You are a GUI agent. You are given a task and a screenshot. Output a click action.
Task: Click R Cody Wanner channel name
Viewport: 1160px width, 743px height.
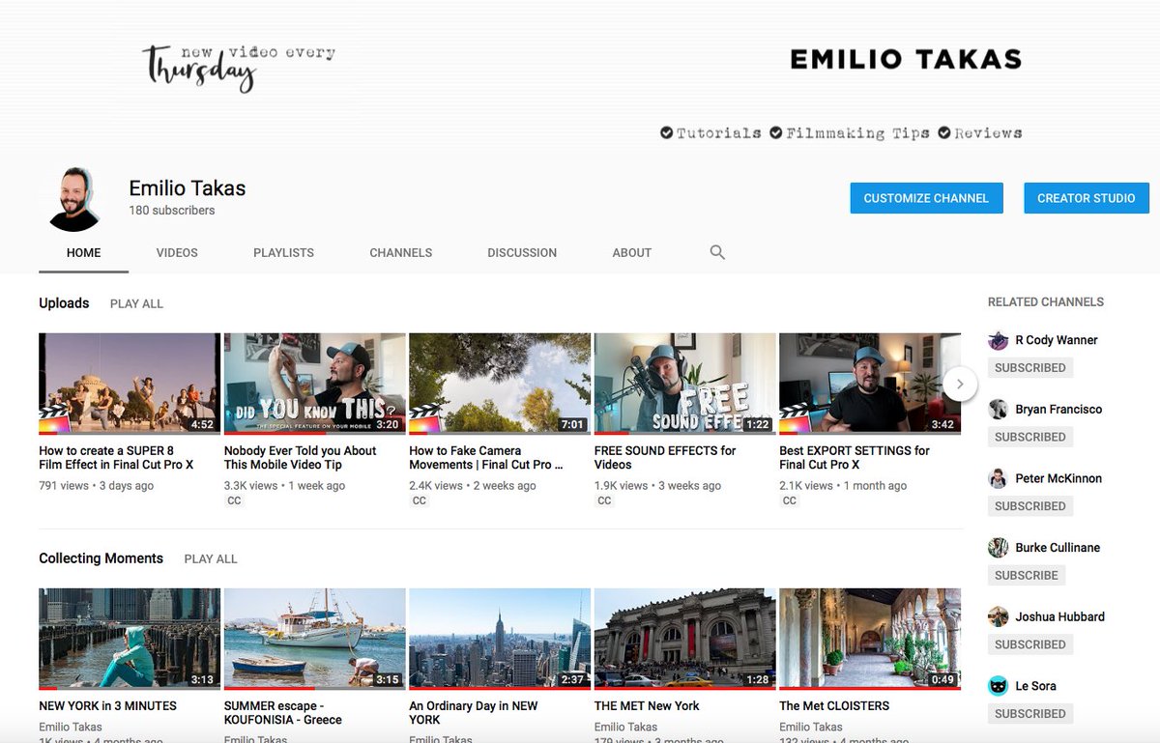pyautogui.click(x=1057, y=340)
